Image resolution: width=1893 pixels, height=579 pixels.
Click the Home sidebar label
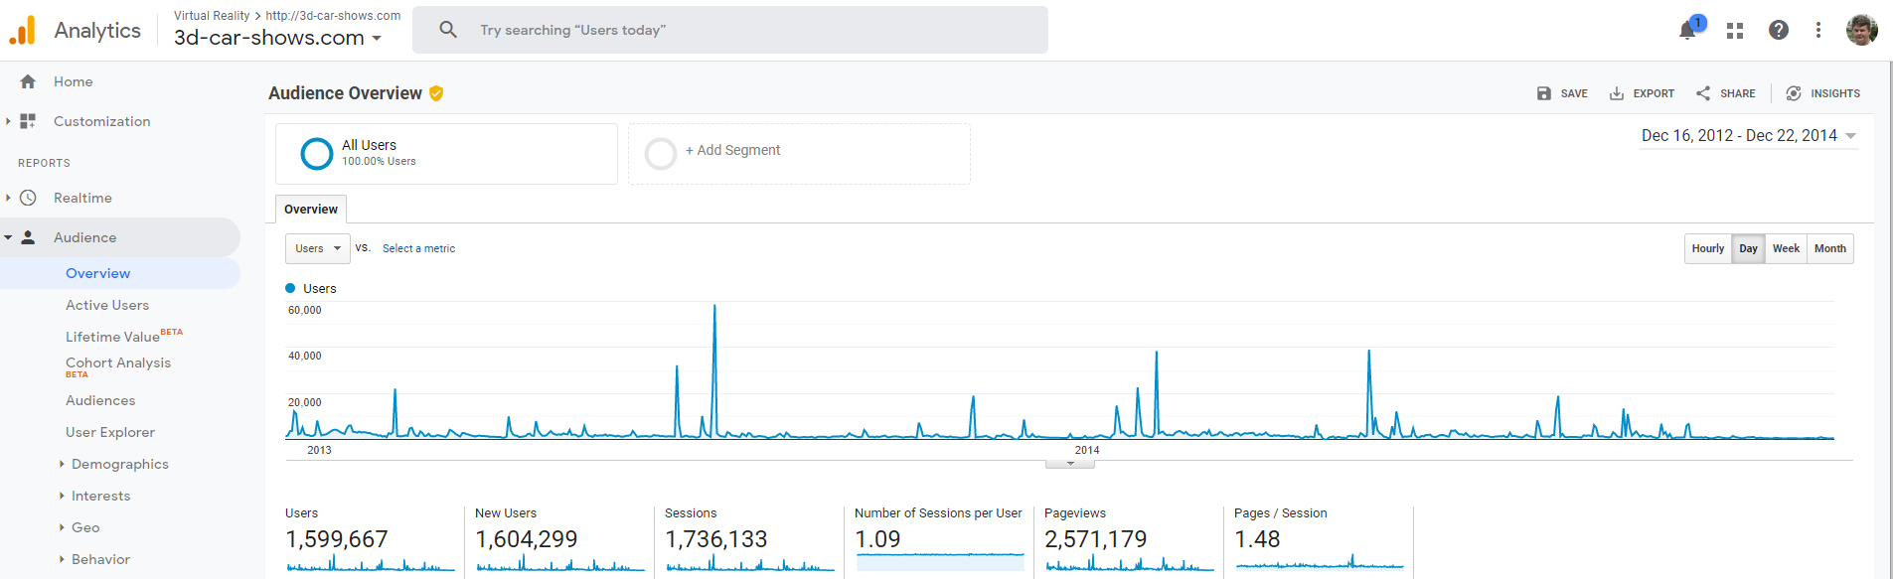coord(74,81)
